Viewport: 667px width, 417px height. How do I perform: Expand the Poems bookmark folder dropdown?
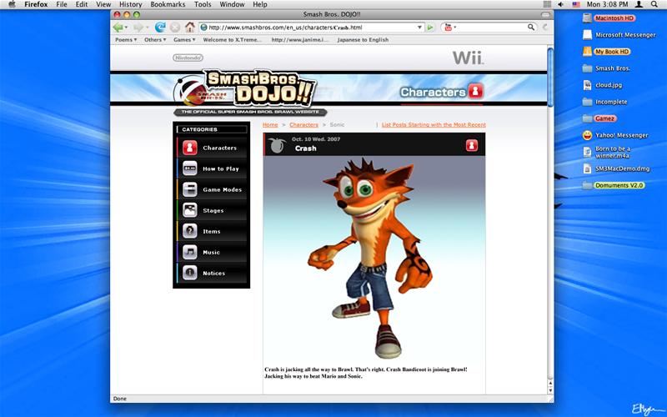(x=126, y=39)
